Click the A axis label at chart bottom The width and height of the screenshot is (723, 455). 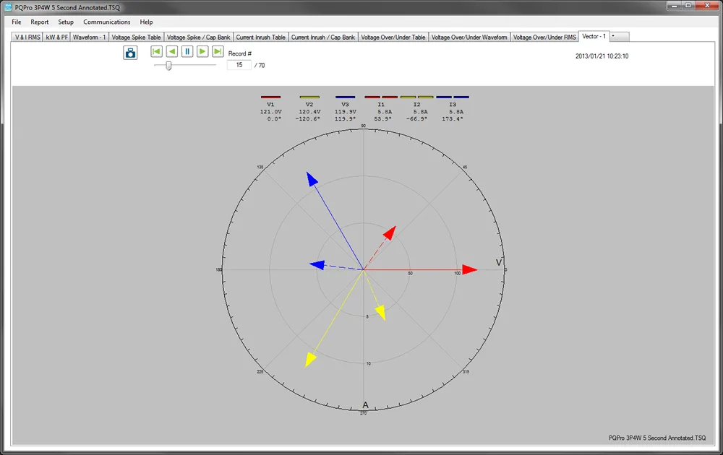point(365,404)
